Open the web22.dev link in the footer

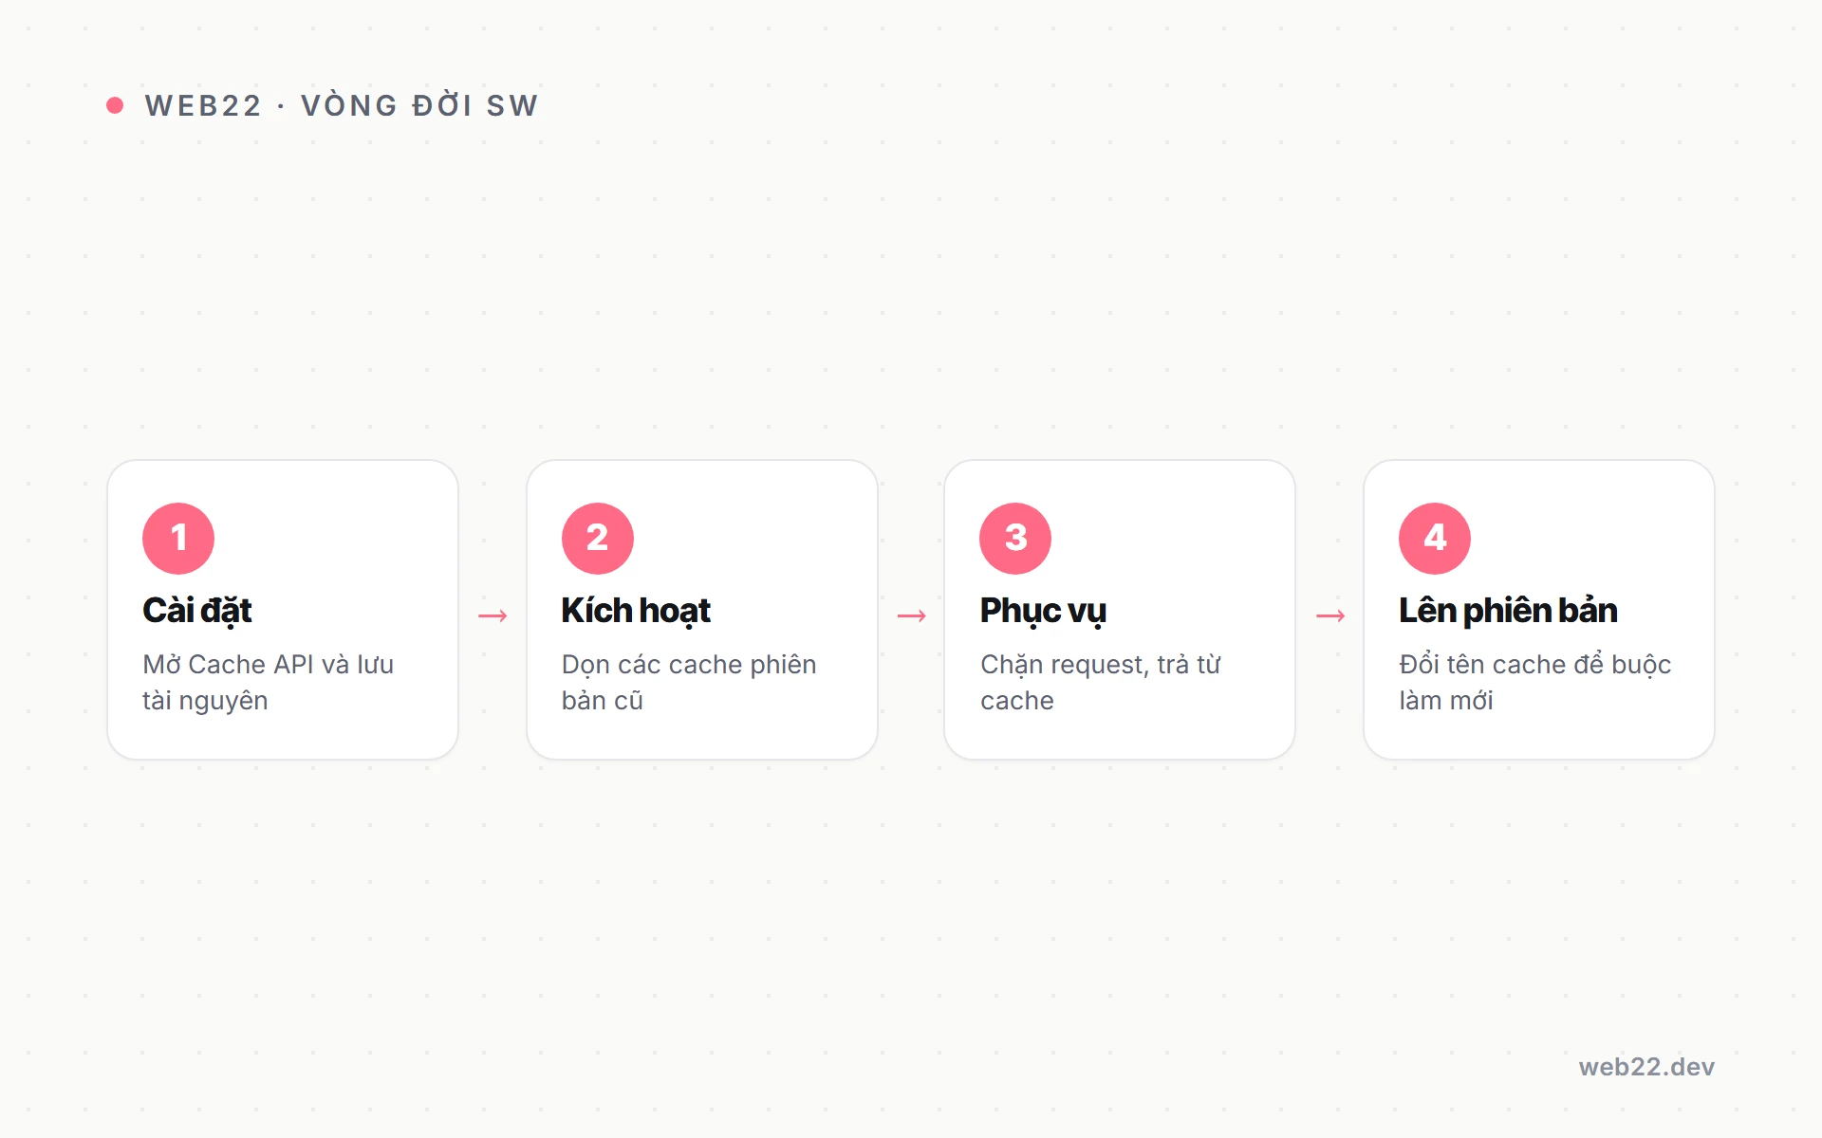click(1646, 1067)
